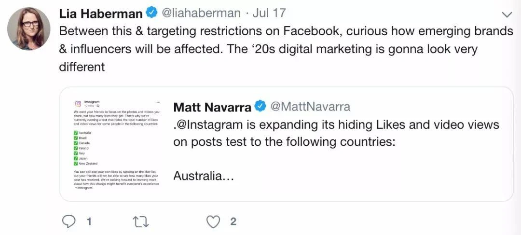Screen dimensions: 521x235
Task: Open the quoted Instagram screenshot thumbnail
Action: click(117, 144)
